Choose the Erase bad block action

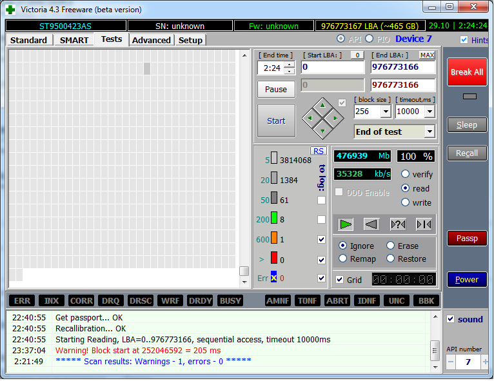[x=390, y=245]
